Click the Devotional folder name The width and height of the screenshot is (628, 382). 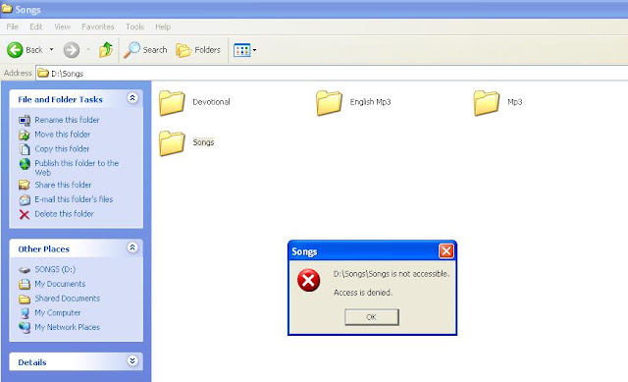pos(212,102)
